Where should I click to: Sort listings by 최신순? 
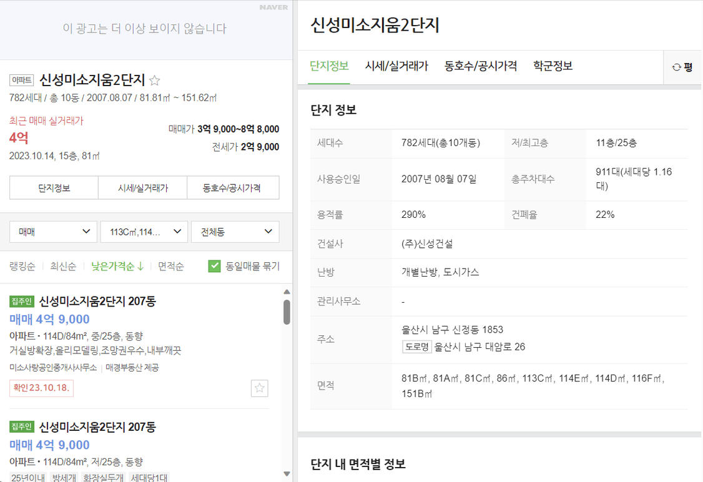[x=63, y=267]
